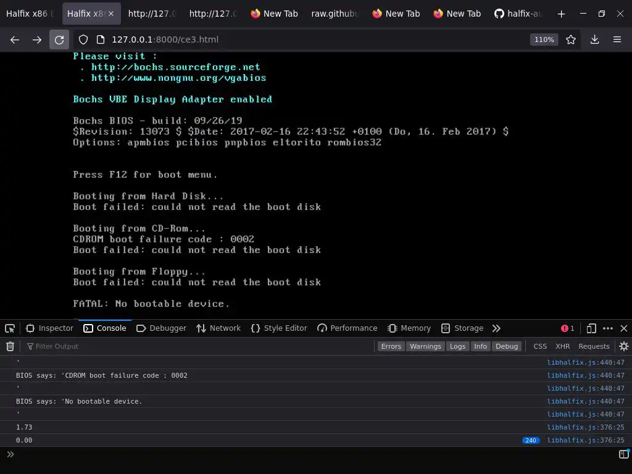Open source link for 'No bootable device' log

tap(585, 401)
